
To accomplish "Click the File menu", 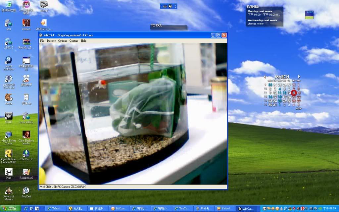I will point(42,41).
